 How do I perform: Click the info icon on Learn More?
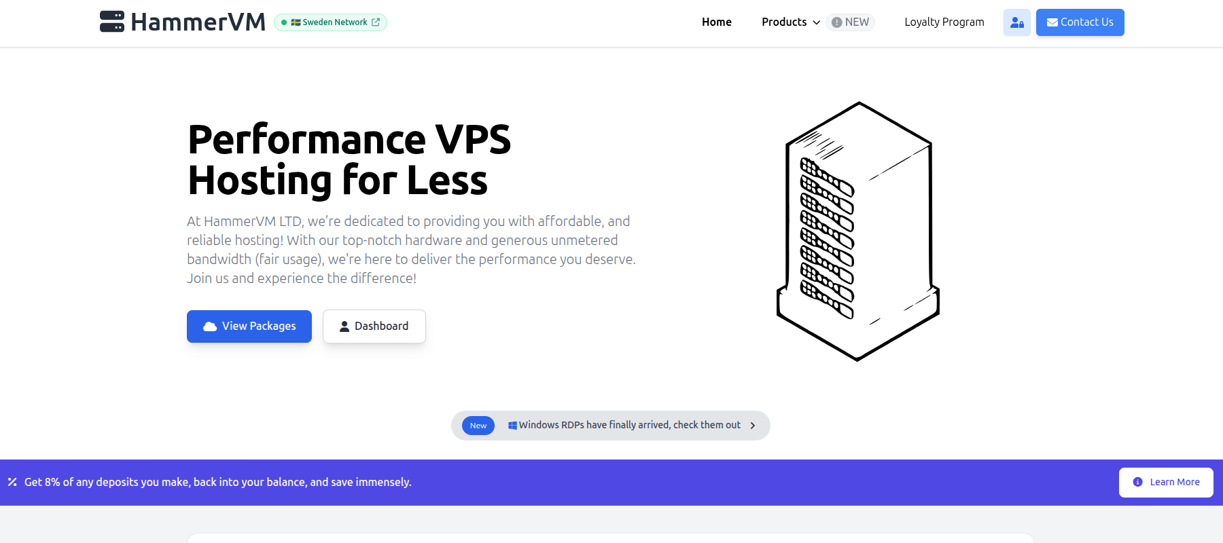(1137, 482)
